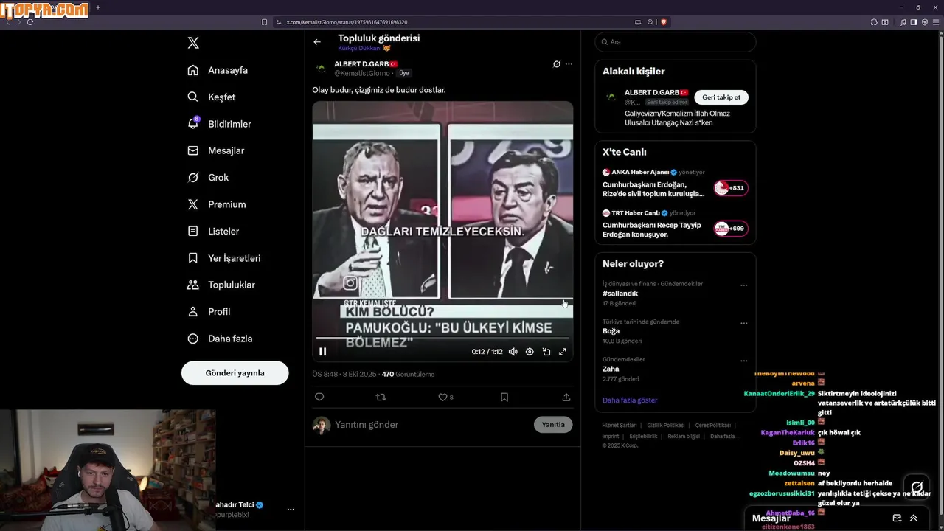The height and width of the screenshot is (531, 944).
Task: Open Profil page
Action: pos(209,311)
